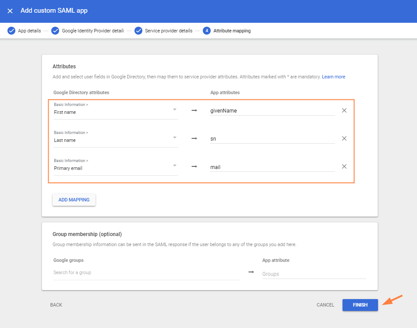Cancel the SAML app setup
This screenshot has width=417, height=328.
(x=325, y=305)
